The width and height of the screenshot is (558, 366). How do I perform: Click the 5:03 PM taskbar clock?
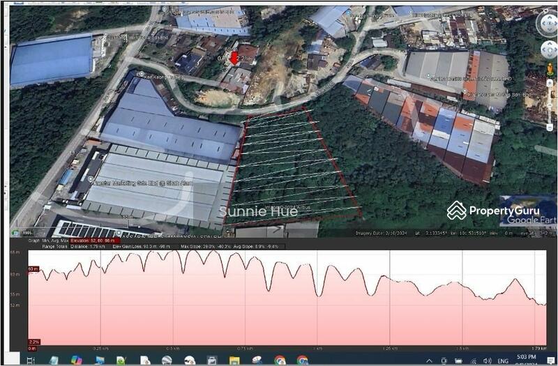(x=525, y=358)
